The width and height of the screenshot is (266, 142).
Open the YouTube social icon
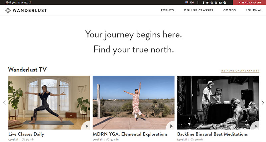(x=220, y=3)
